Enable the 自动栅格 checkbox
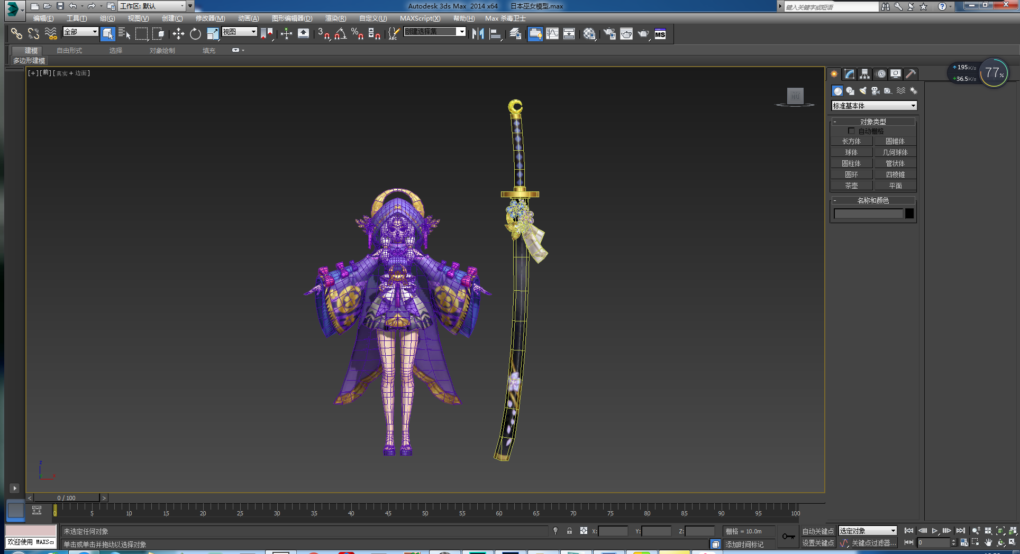This screenshot has width=1020, height=554. click(x=851, y=131)
